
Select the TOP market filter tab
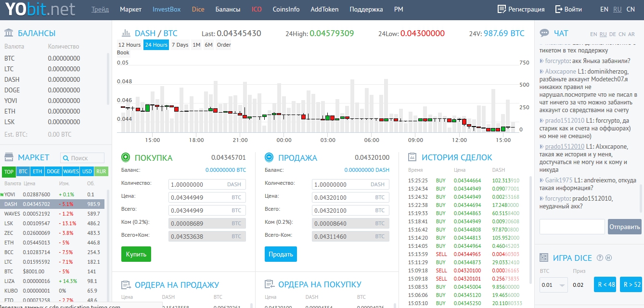pos(9,171)
